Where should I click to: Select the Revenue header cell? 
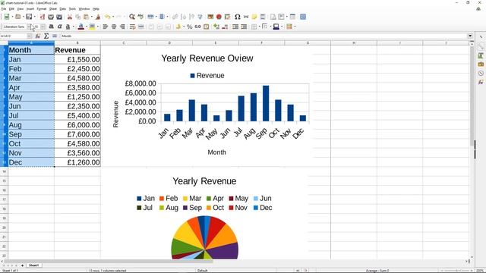pos(77,50)
